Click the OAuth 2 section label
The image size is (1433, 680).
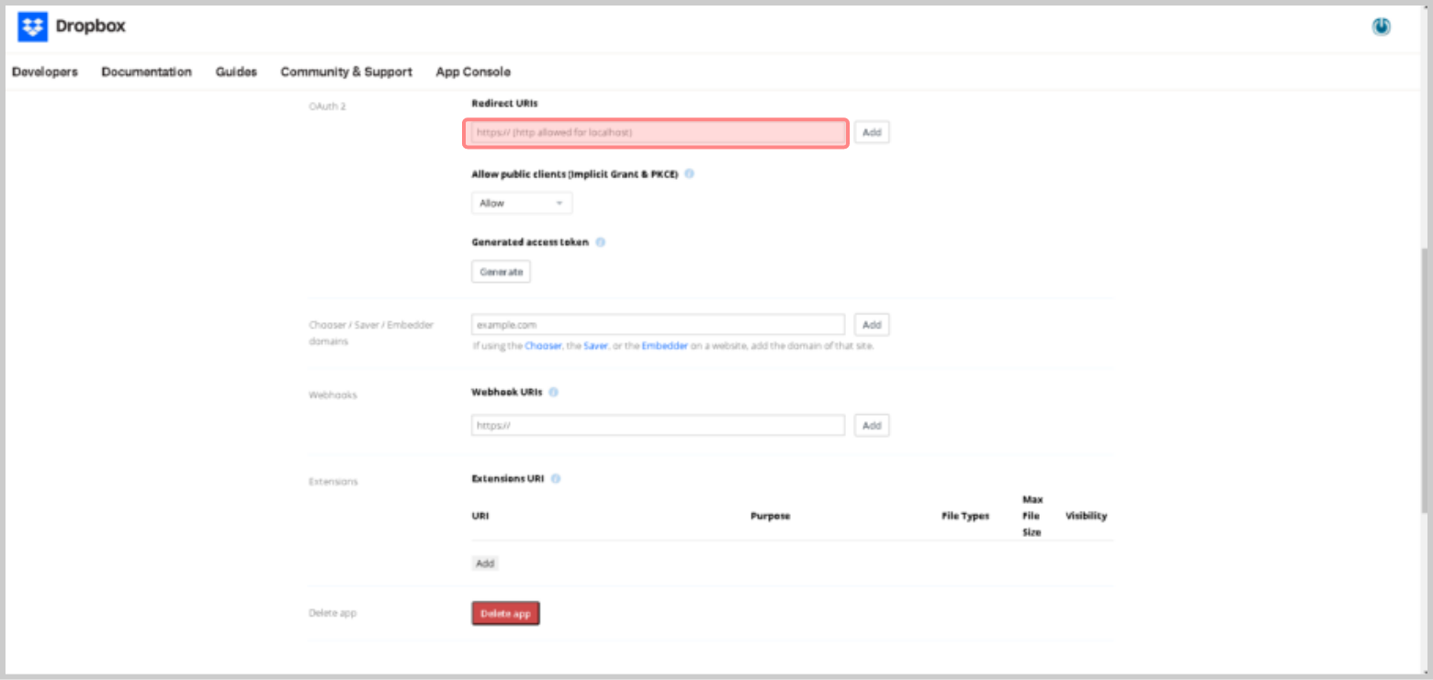click(x=327, y=106)
